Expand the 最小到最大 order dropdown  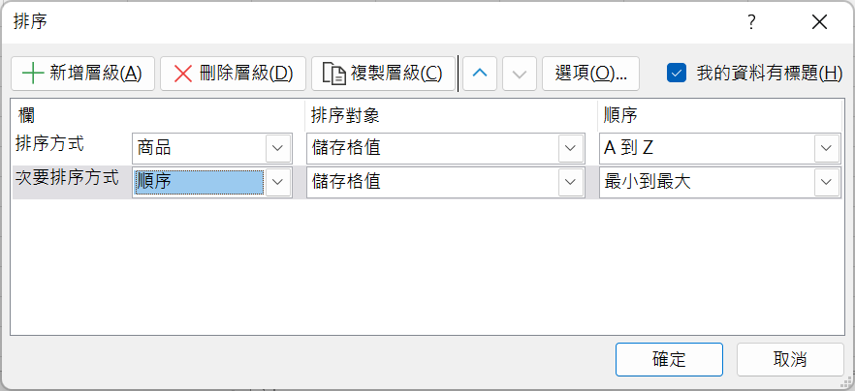[x=827, y=182]
